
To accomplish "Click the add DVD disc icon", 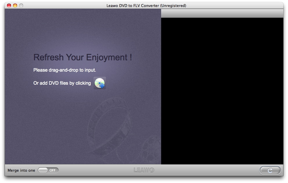I will click(100, 83).
